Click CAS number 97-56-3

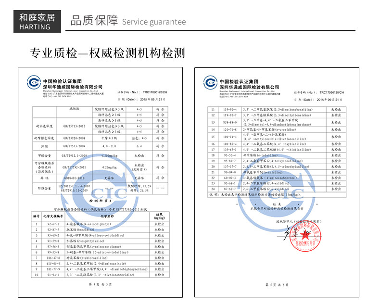tap(53, 247)
